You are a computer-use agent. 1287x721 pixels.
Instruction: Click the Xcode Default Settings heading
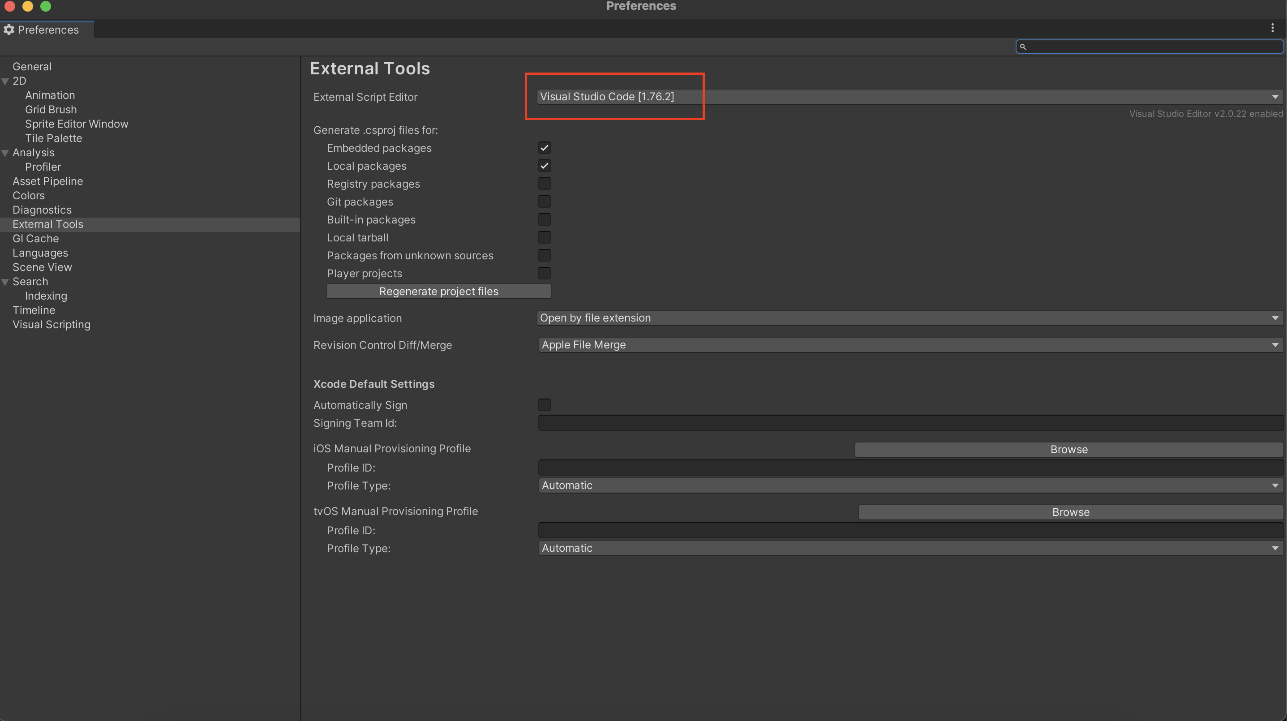[374, 384]
